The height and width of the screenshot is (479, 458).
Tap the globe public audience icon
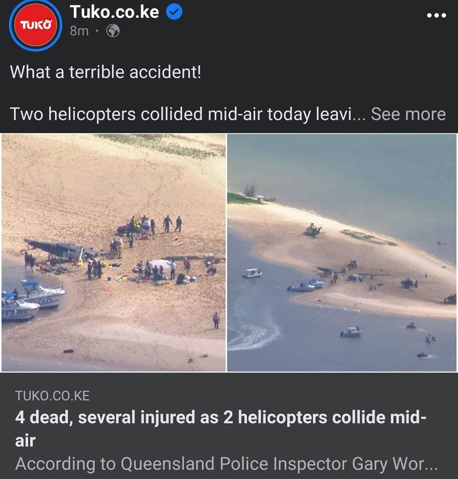(x=113, y=31)
